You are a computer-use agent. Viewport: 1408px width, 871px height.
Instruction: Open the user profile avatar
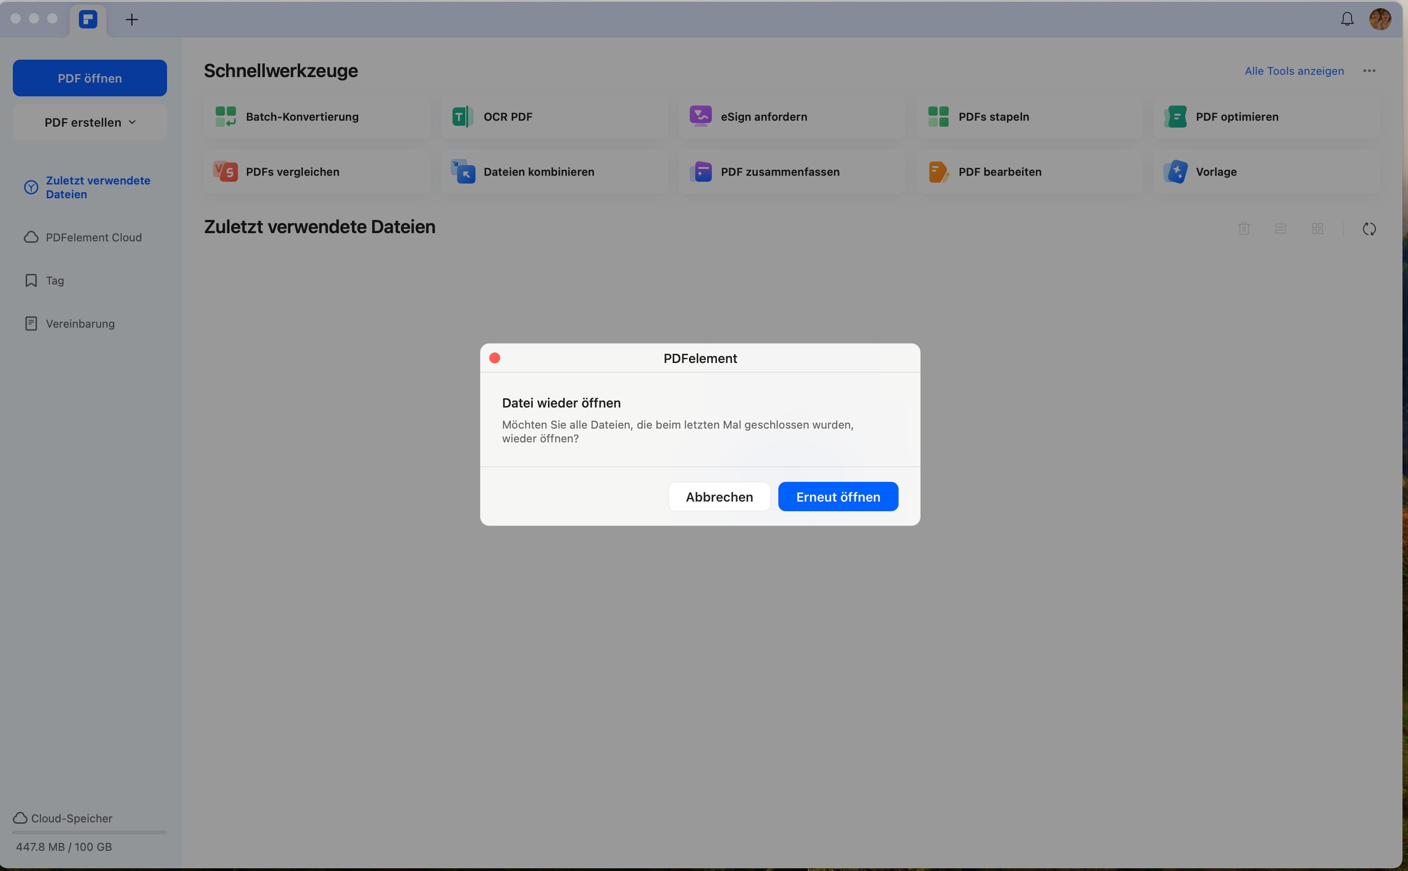[x=1380, y=19]
